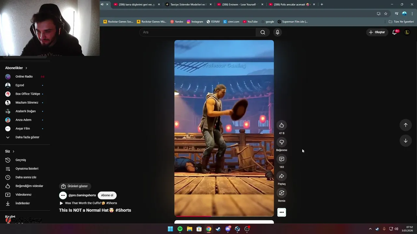Open Steam from taskbar
This screenshot has width=417, height=234.
pos(218,229)
